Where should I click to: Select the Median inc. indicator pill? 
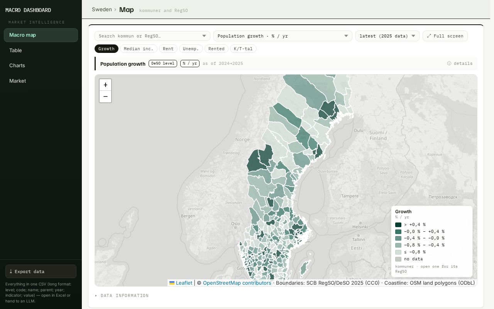(139, 49)
